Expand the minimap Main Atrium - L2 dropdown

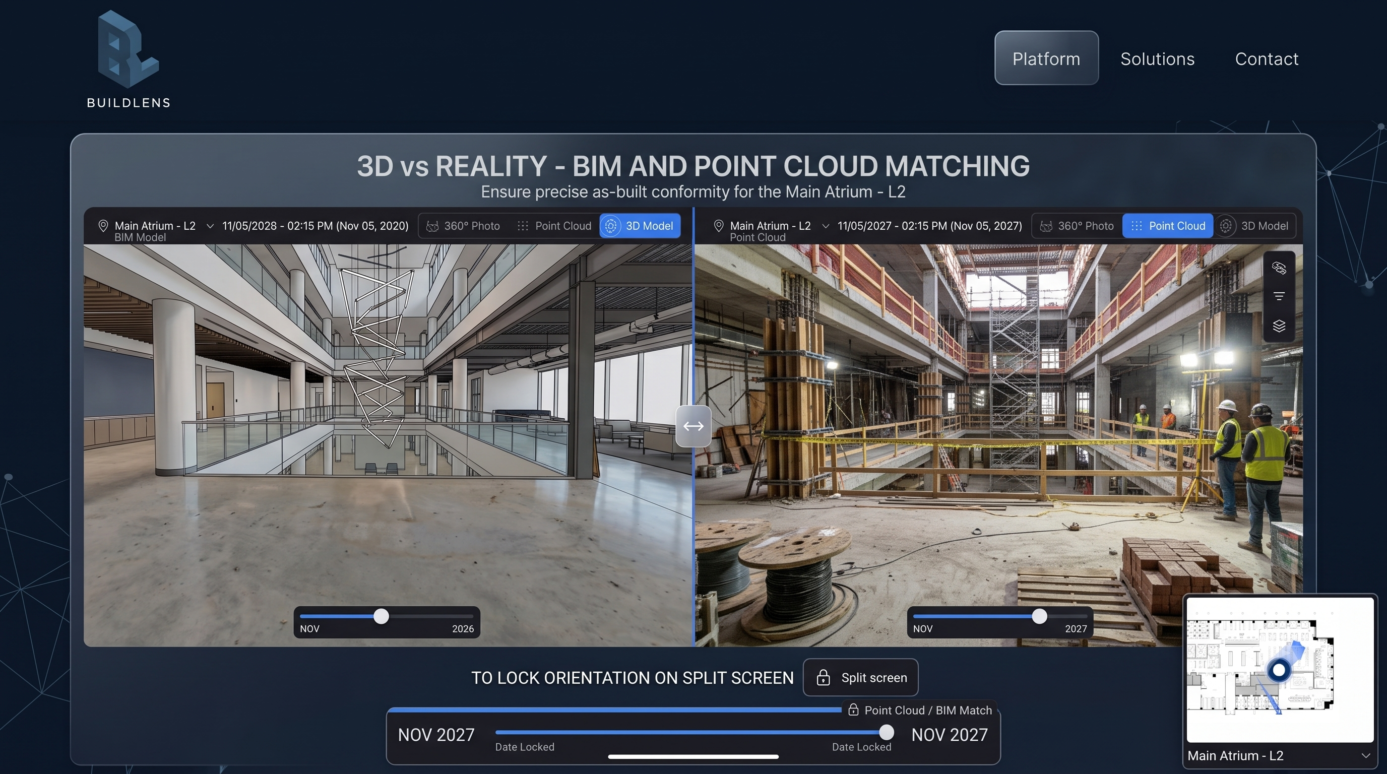point(1365,756)
